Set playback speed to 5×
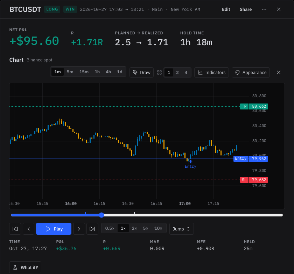 coord(146,228)
